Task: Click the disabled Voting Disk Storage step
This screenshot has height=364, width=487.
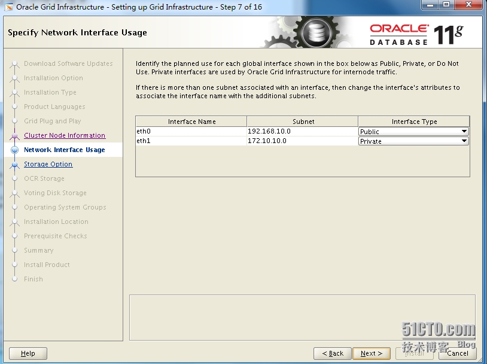Action: tap(55, 193)
